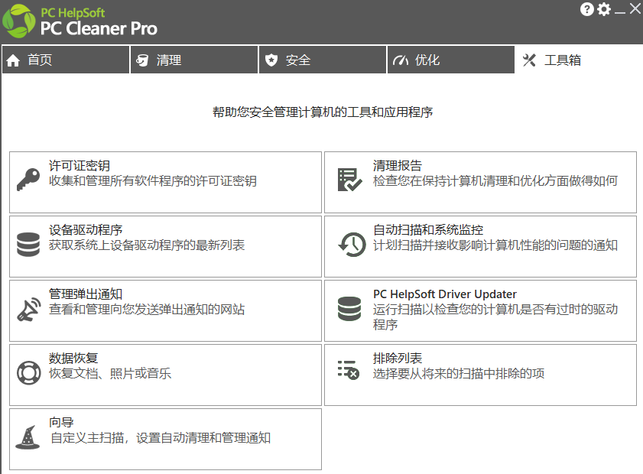Screen dimensions: 643x474
Task: Select the 工具箱 tab
Action: [x=579, y=60]
